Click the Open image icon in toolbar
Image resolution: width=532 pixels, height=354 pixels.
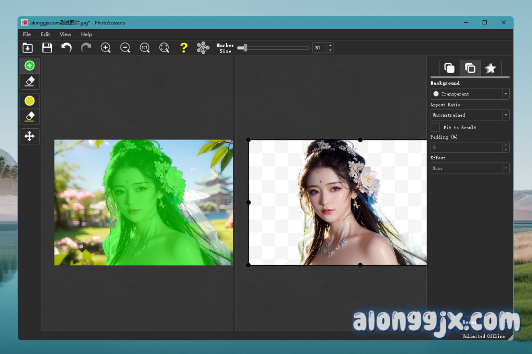[28, 48]
